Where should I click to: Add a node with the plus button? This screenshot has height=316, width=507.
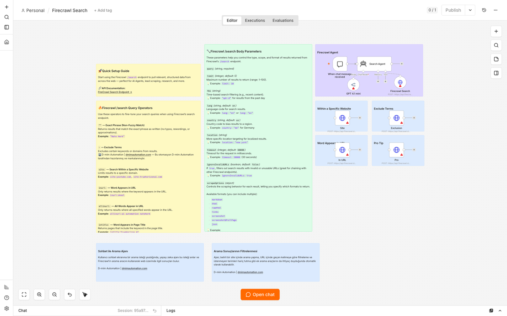pos(496,32)
